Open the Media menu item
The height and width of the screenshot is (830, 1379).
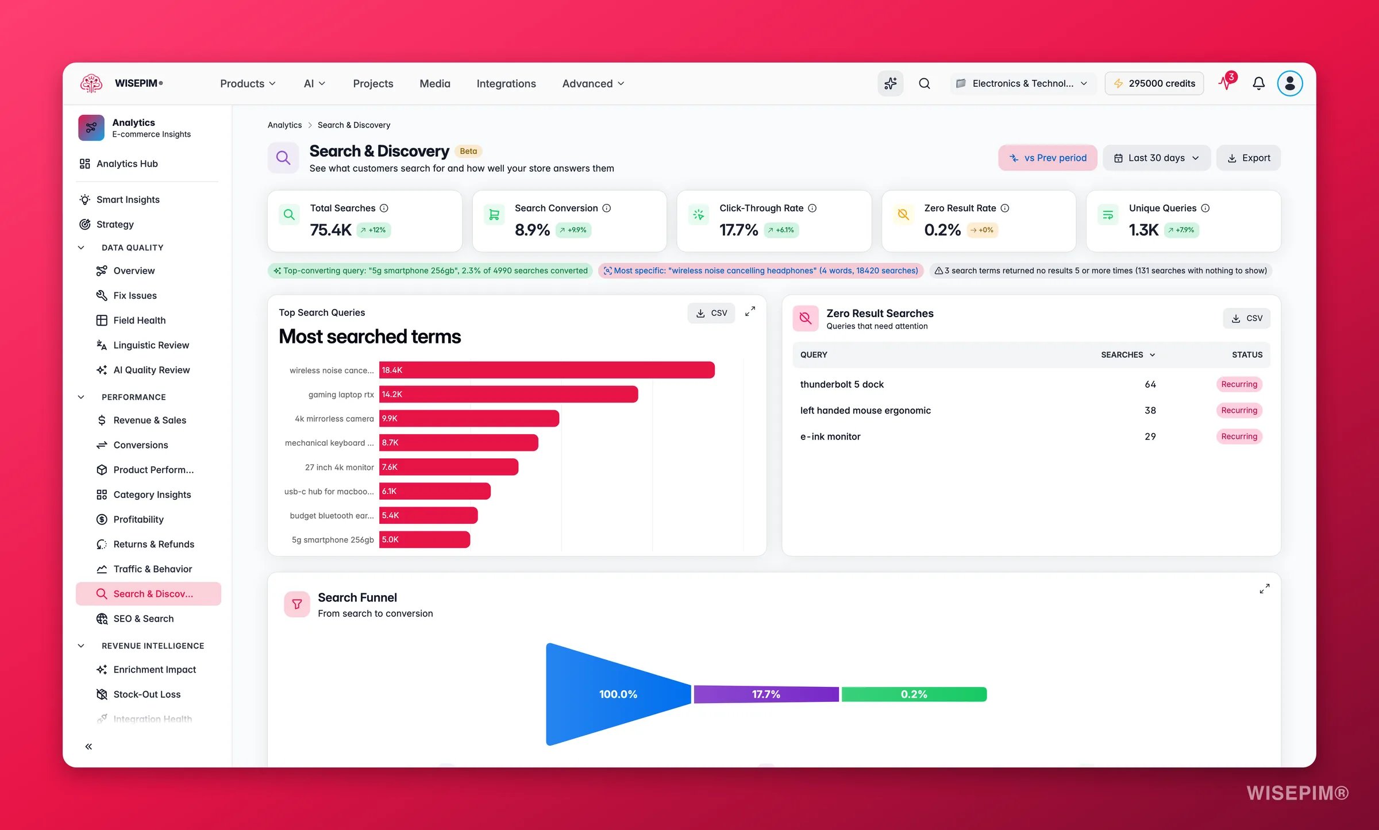(435, 83)
